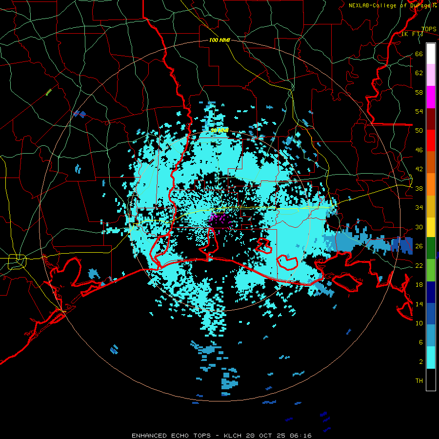Click the TOPS legend title
Viewport: 439px width, 439px height.
click(x=429, y=29)
